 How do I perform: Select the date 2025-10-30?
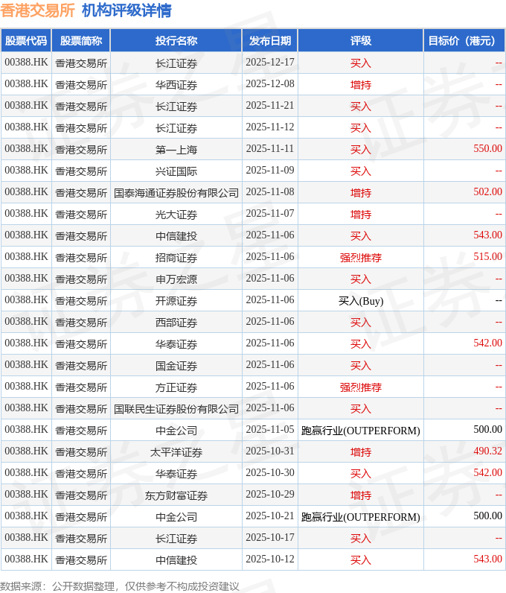270,472
